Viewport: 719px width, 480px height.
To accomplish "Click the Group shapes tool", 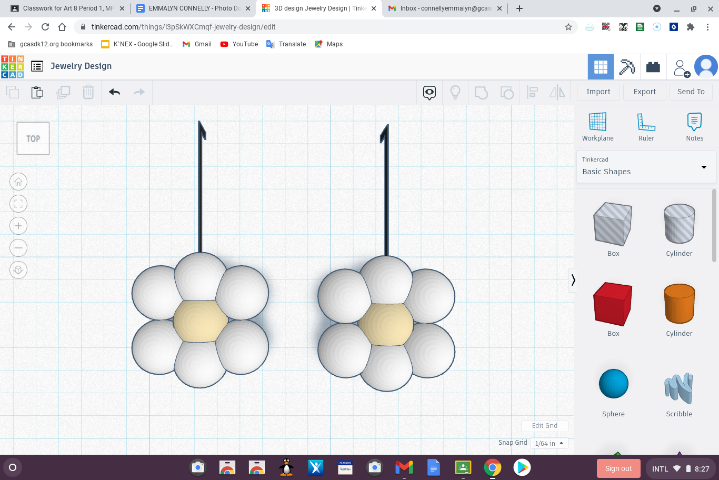I will [x=481, y=93].
